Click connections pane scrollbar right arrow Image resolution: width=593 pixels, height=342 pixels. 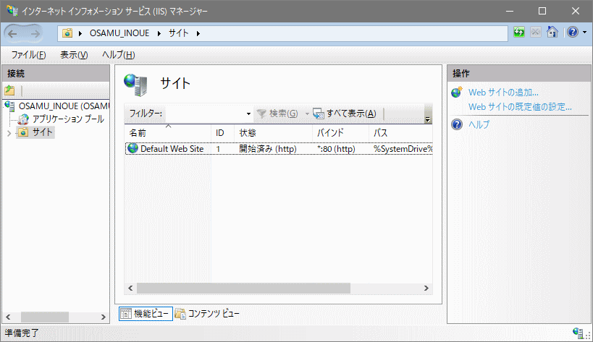click(104, 317)
